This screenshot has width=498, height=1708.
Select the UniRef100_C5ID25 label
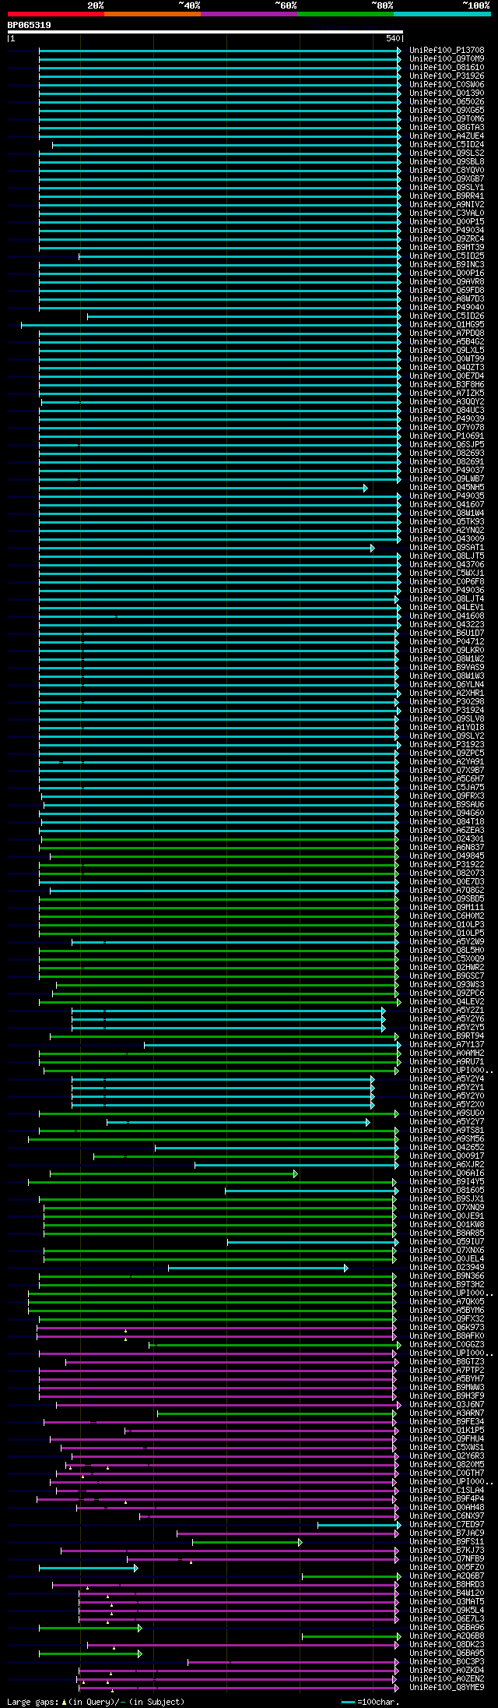click(447, 256)
